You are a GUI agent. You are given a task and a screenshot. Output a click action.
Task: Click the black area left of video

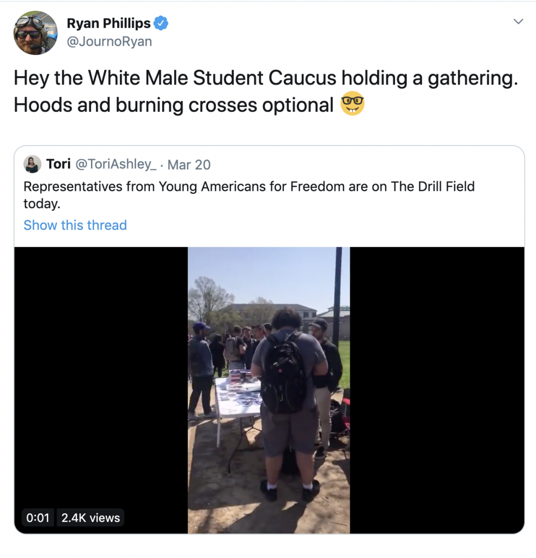(101, 381)
